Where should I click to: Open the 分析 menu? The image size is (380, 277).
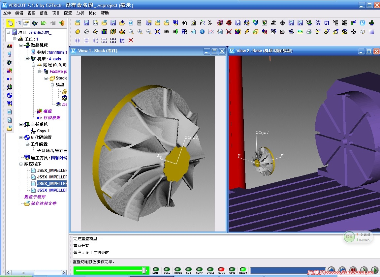click(80, 13)
